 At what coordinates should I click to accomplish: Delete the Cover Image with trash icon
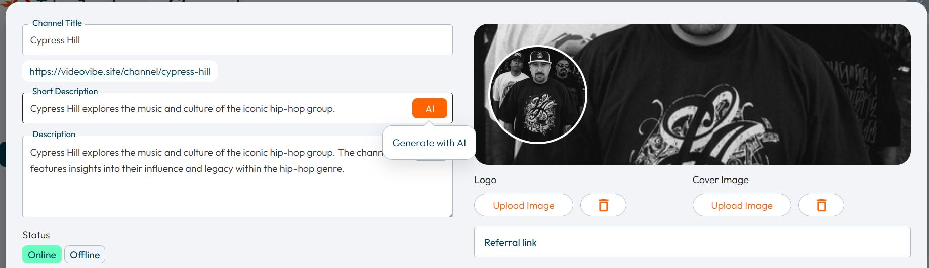pos(821,205)
